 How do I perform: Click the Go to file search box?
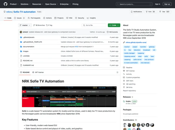pos(94,25)
